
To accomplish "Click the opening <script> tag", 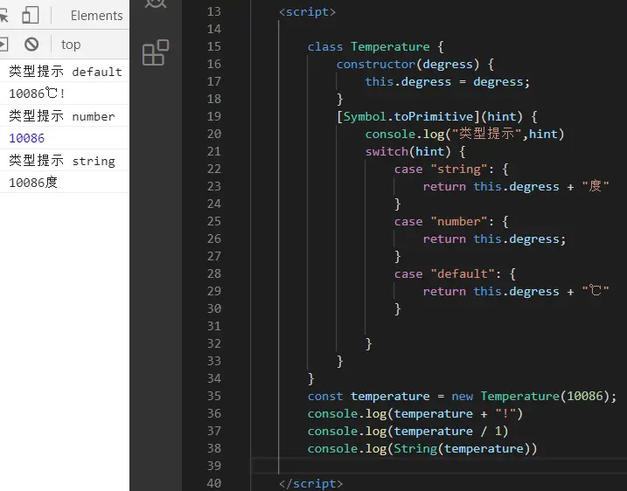I will pos(307,12).
